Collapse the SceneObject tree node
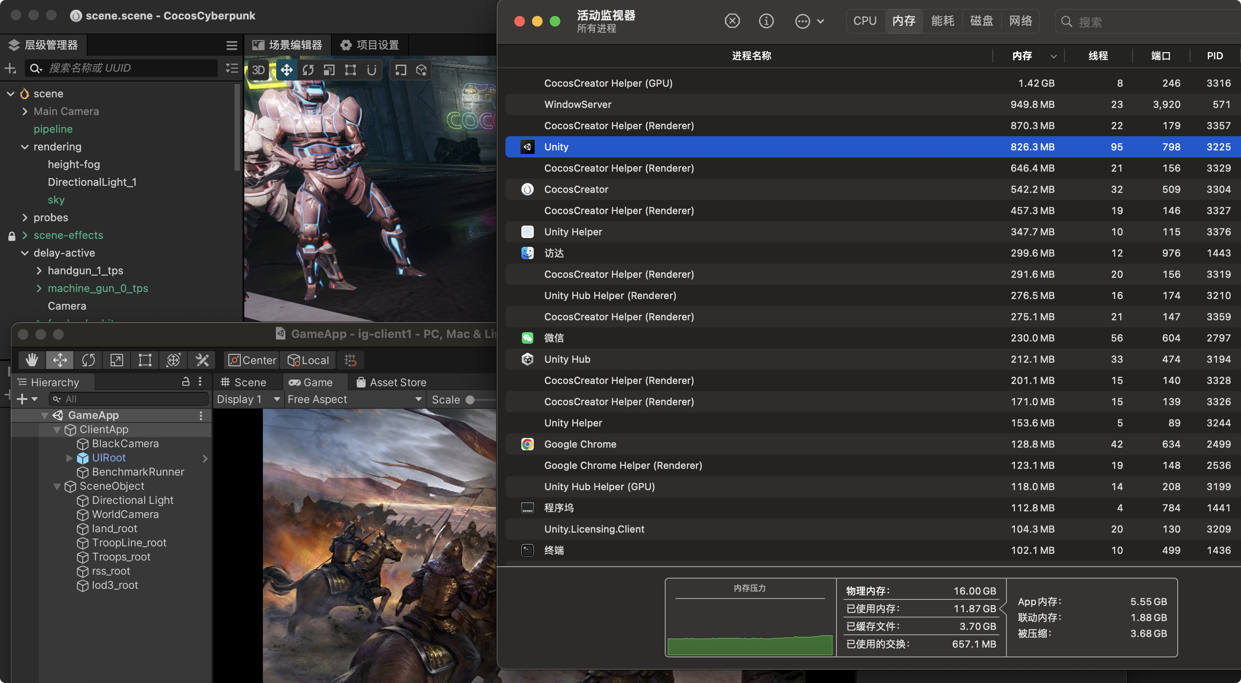 [58, 487]
